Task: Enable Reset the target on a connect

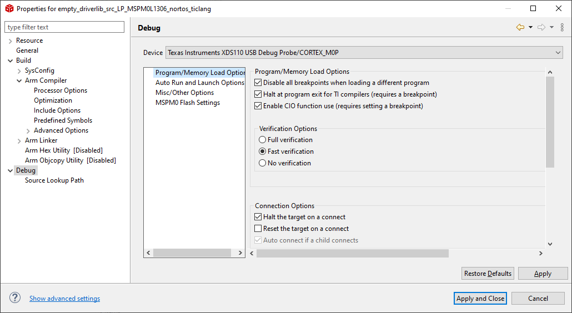Action: [x=258, y=229]
